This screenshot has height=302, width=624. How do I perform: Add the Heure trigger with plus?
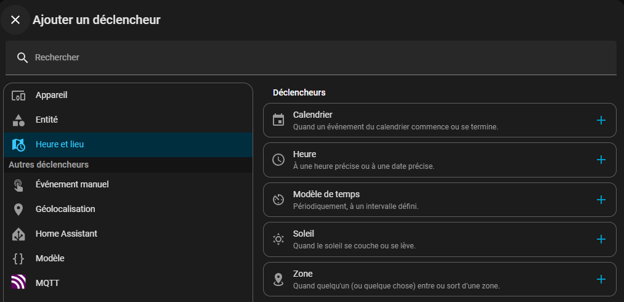coord(601,160)
